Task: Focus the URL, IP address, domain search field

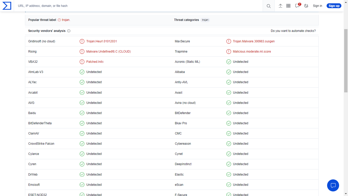Action: [138, 6]
